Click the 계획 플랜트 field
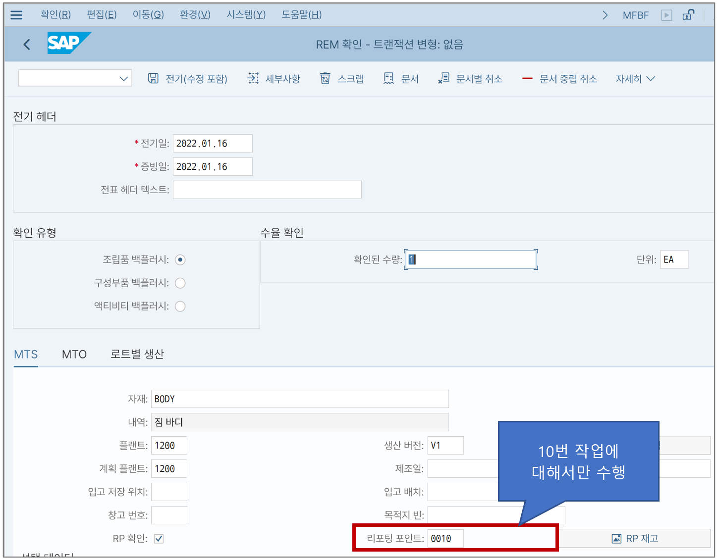Image resolution: width=717 pixels, height=560 pixels. pyautogui.click(x=169, y=468)
